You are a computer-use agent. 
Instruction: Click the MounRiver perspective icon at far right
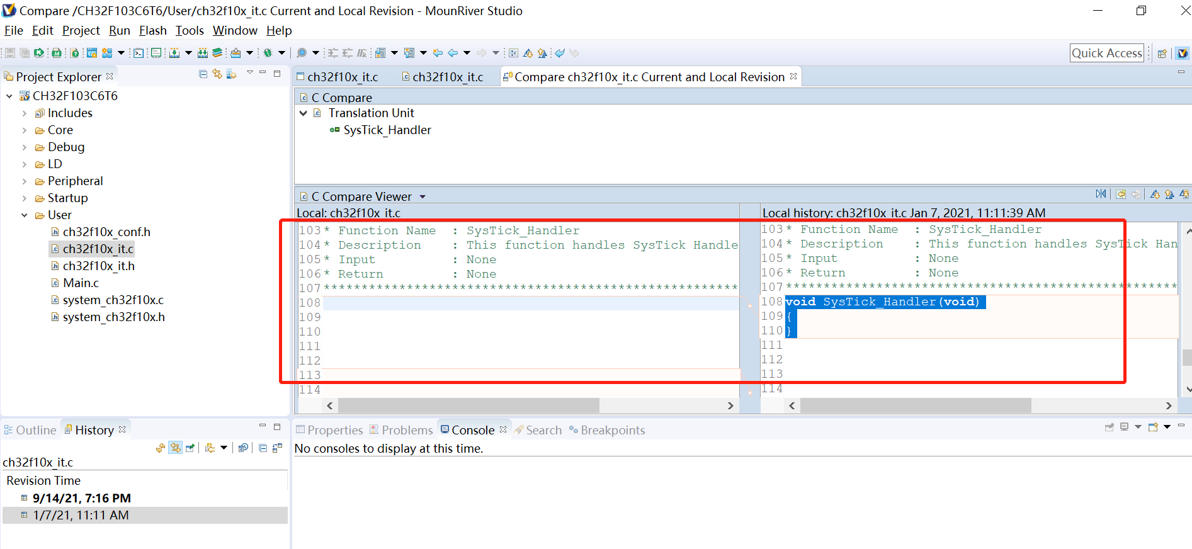pos(1183,53)
